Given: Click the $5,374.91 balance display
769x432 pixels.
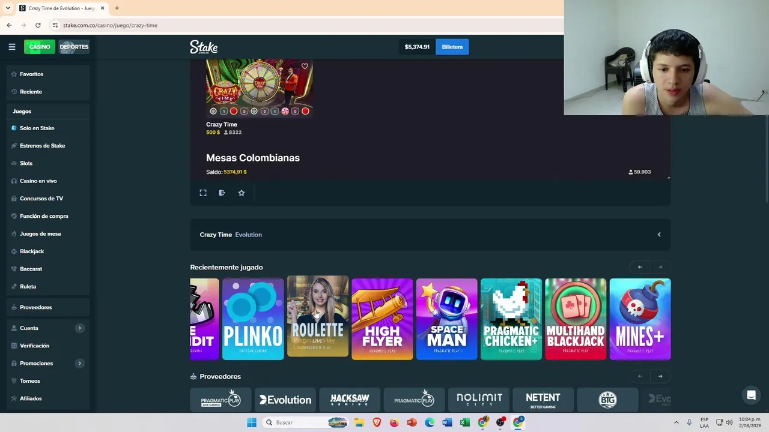Looking at the screenshot, I should pyautogui.click(x=417, y=47).
